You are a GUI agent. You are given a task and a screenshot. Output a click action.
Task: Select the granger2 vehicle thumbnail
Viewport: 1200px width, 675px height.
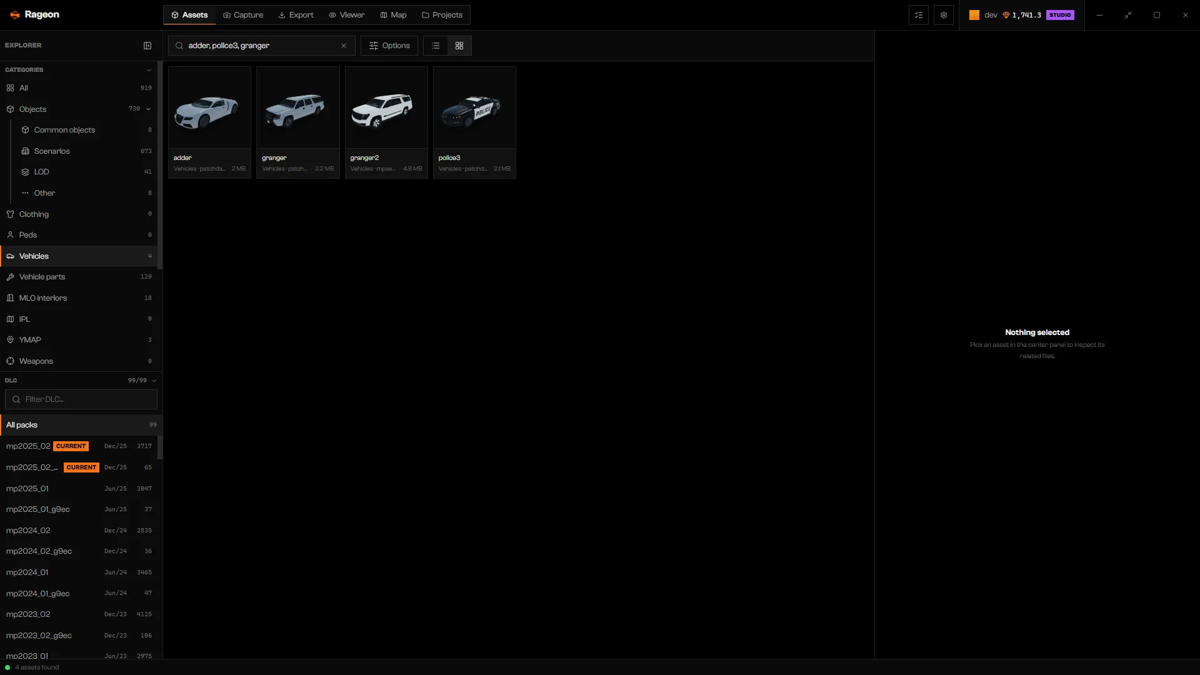click(x=386, y=107)
